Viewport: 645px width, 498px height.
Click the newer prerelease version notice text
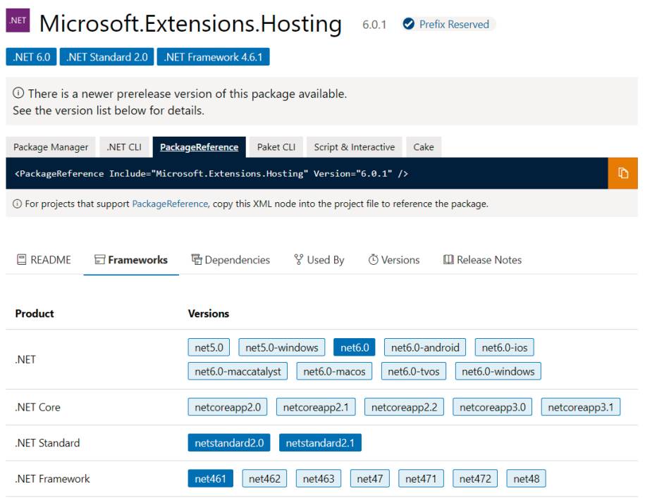coord(188,94)
